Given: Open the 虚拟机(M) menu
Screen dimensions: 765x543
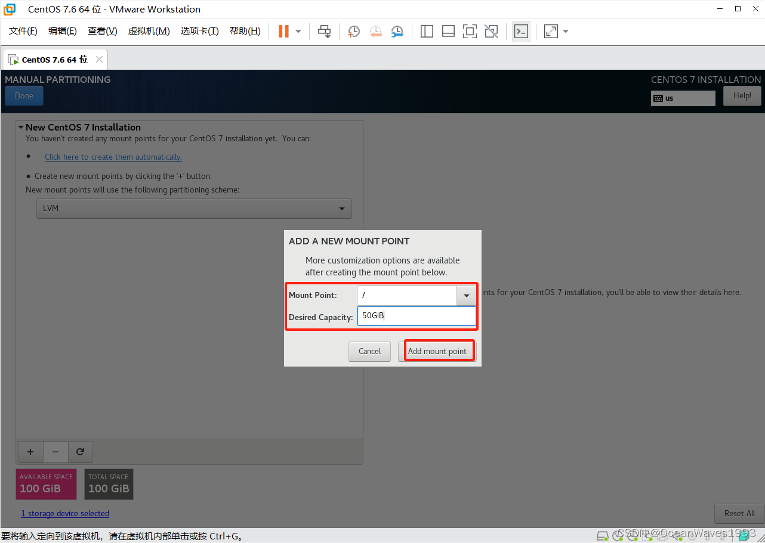Looking at the screenshot, I should (x=149, y=31).
